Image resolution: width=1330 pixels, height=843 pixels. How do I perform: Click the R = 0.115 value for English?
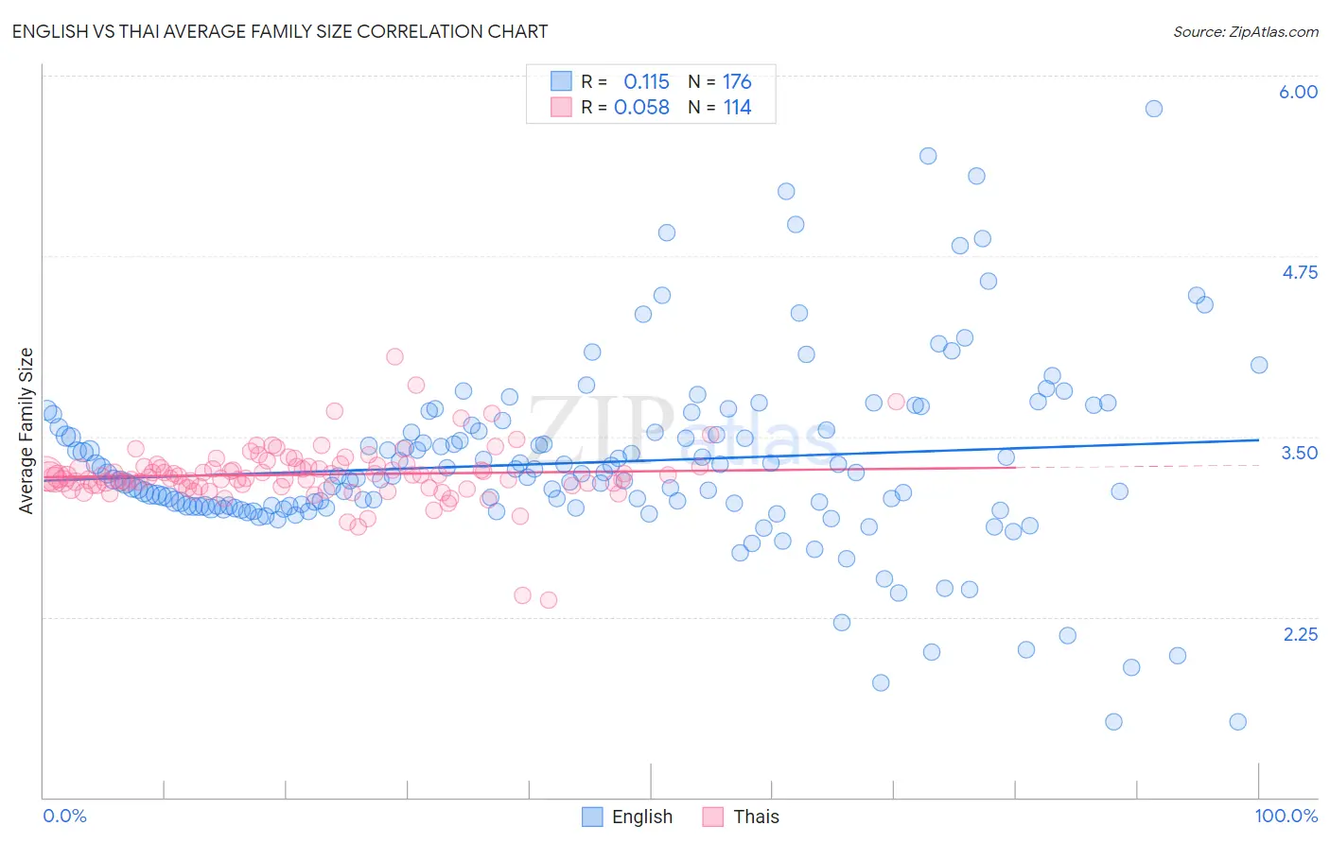pos(625,81)
